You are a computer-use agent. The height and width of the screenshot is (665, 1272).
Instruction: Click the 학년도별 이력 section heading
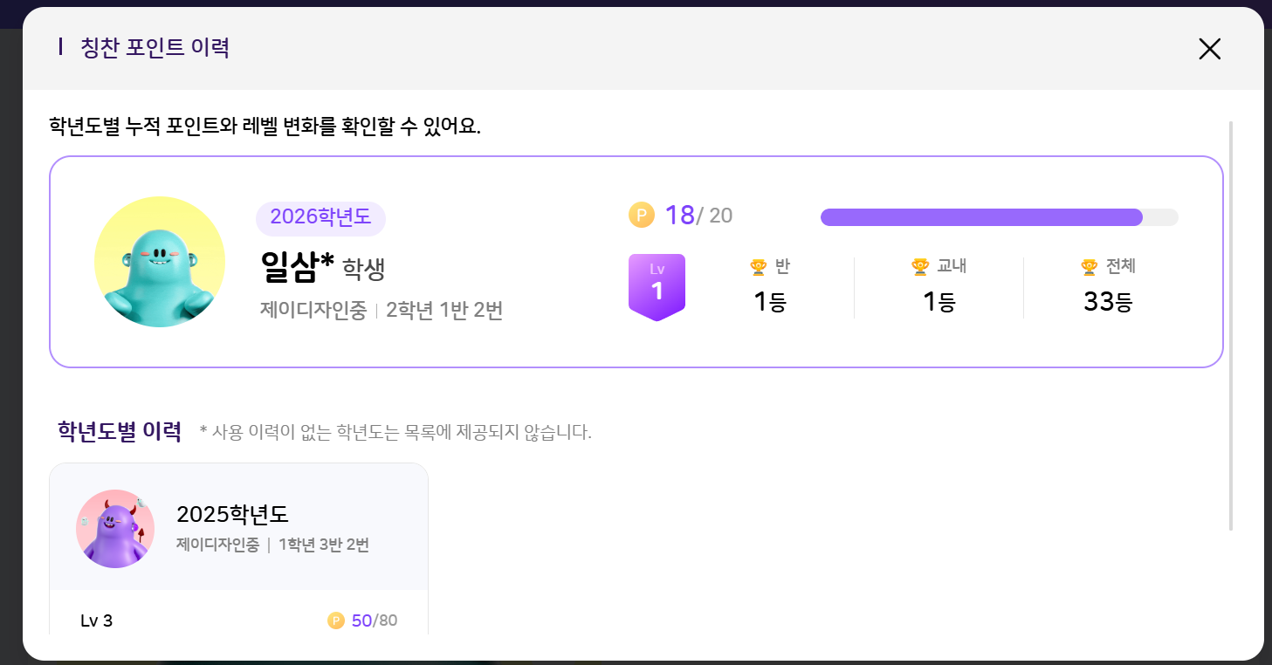(x=120, y=431)
